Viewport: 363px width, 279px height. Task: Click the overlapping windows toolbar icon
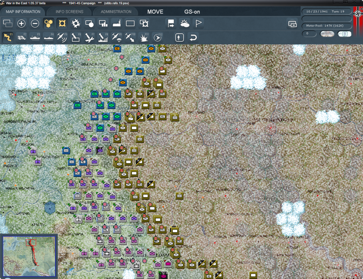(8, 23)
